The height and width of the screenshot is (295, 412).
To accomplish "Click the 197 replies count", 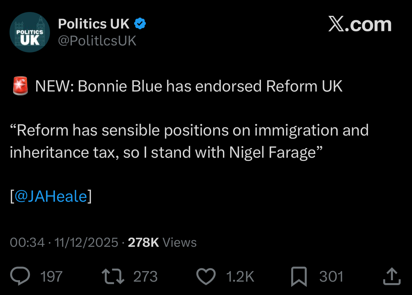I will tap(51, 277).
